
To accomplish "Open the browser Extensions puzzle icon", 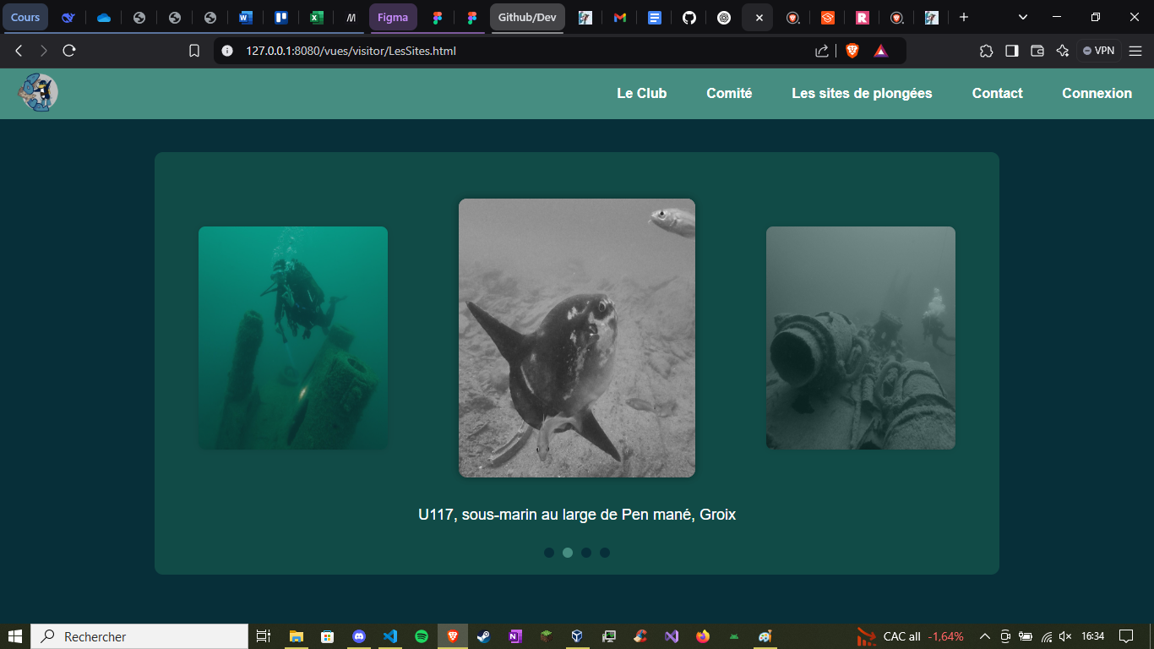I will click(x=987, y=50).
